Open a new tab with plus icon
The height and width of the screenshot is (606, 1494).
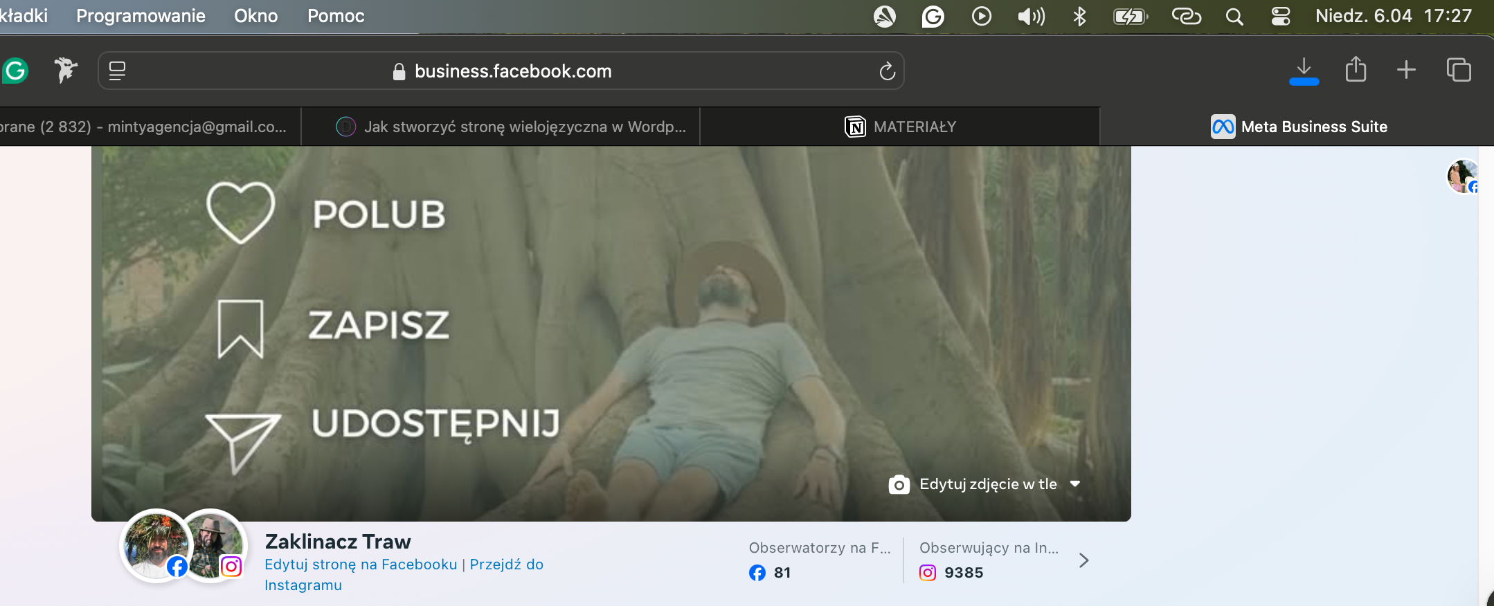pyautogui.click(x=1406, y=70)
